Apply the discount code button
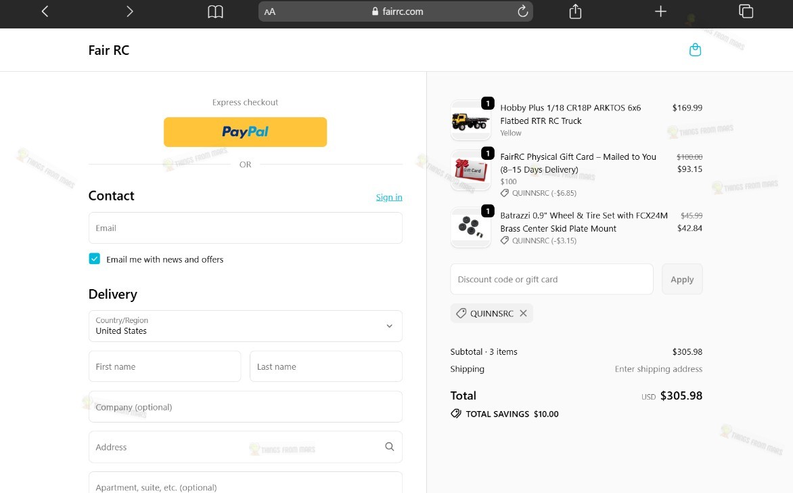Screen dimensions: 793x493 (x=682, y=279)
